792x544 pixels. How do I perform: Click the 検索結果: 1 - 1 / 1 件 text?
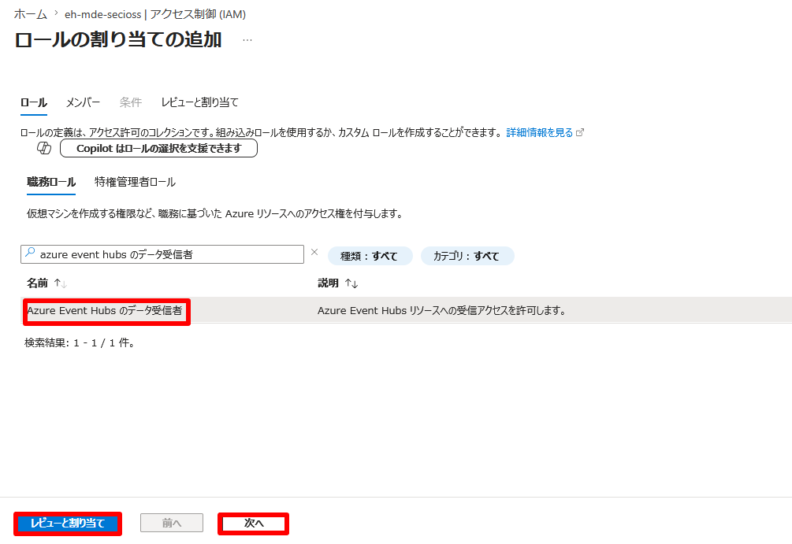click(x=80, y=343)
